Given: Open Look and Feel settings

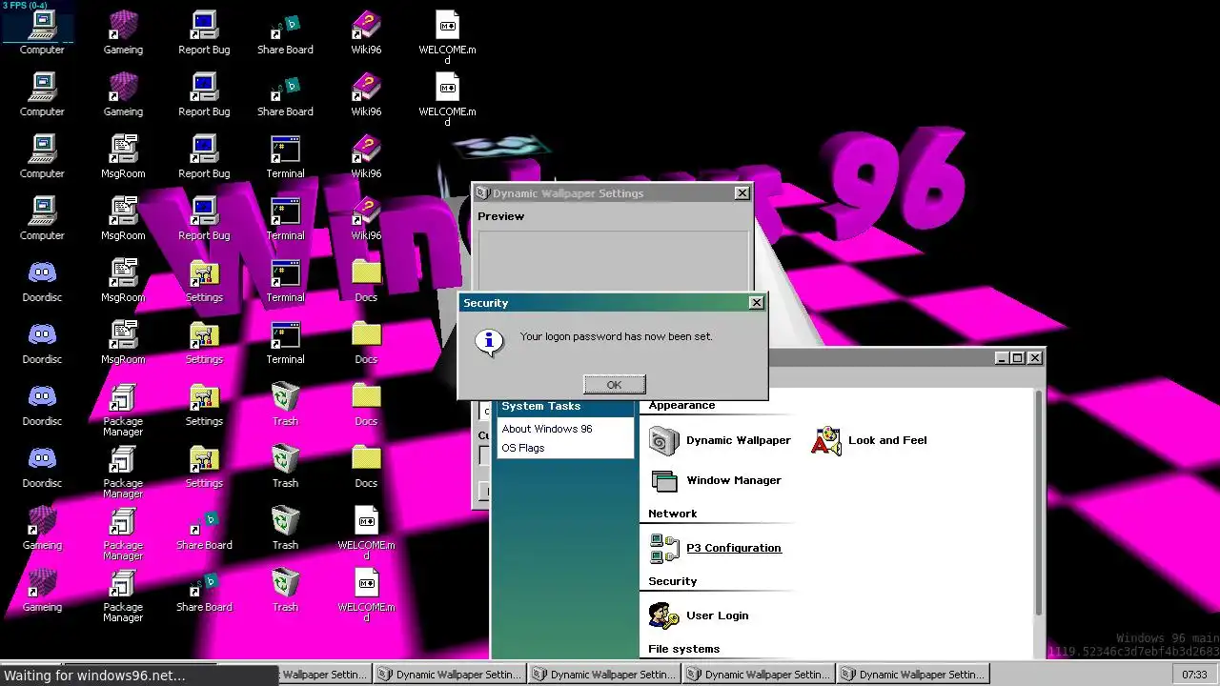Looking at the screenshot, I should 869,440.
